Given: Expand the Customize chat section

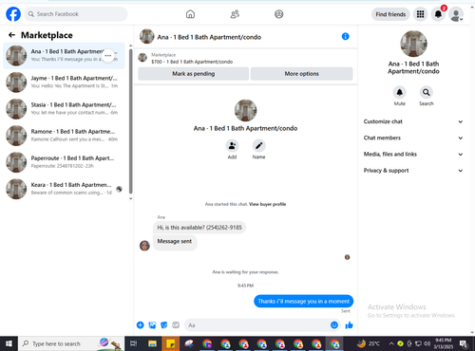Looking at the screenshot, I should pyautogui.click(x=413, y=121).
